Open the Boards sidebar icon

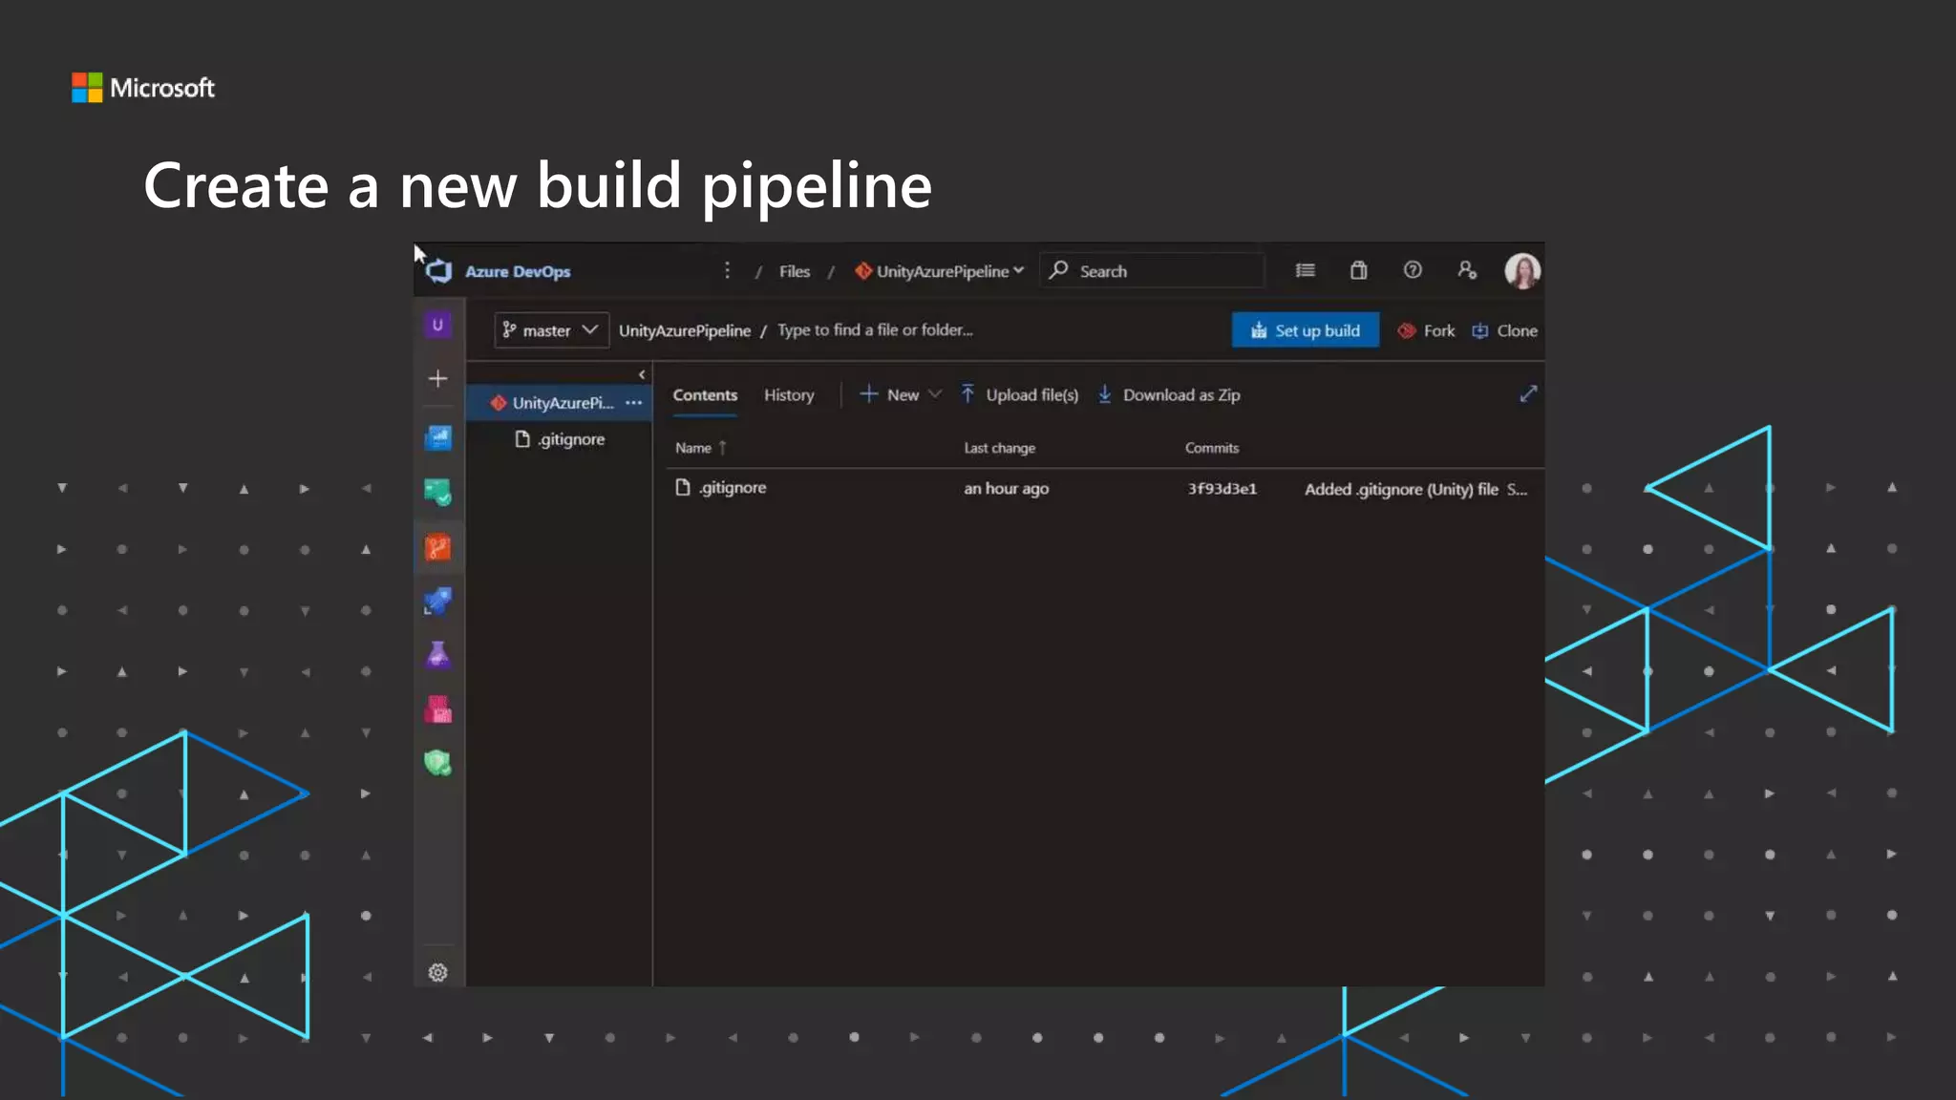[x=437, y=493]
